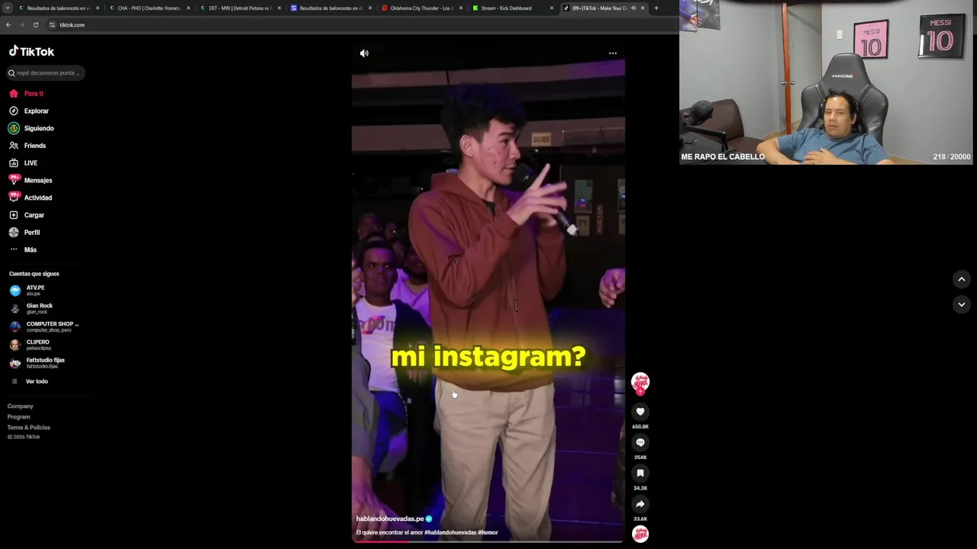Reload the browser page
This screenshot has height=549, width=977.
(35, 25)
